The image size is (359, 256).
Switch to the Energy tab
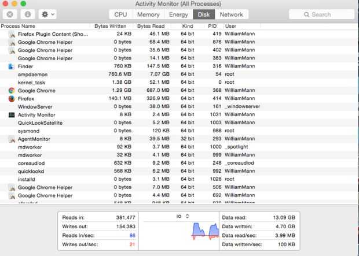coord(178,14)
